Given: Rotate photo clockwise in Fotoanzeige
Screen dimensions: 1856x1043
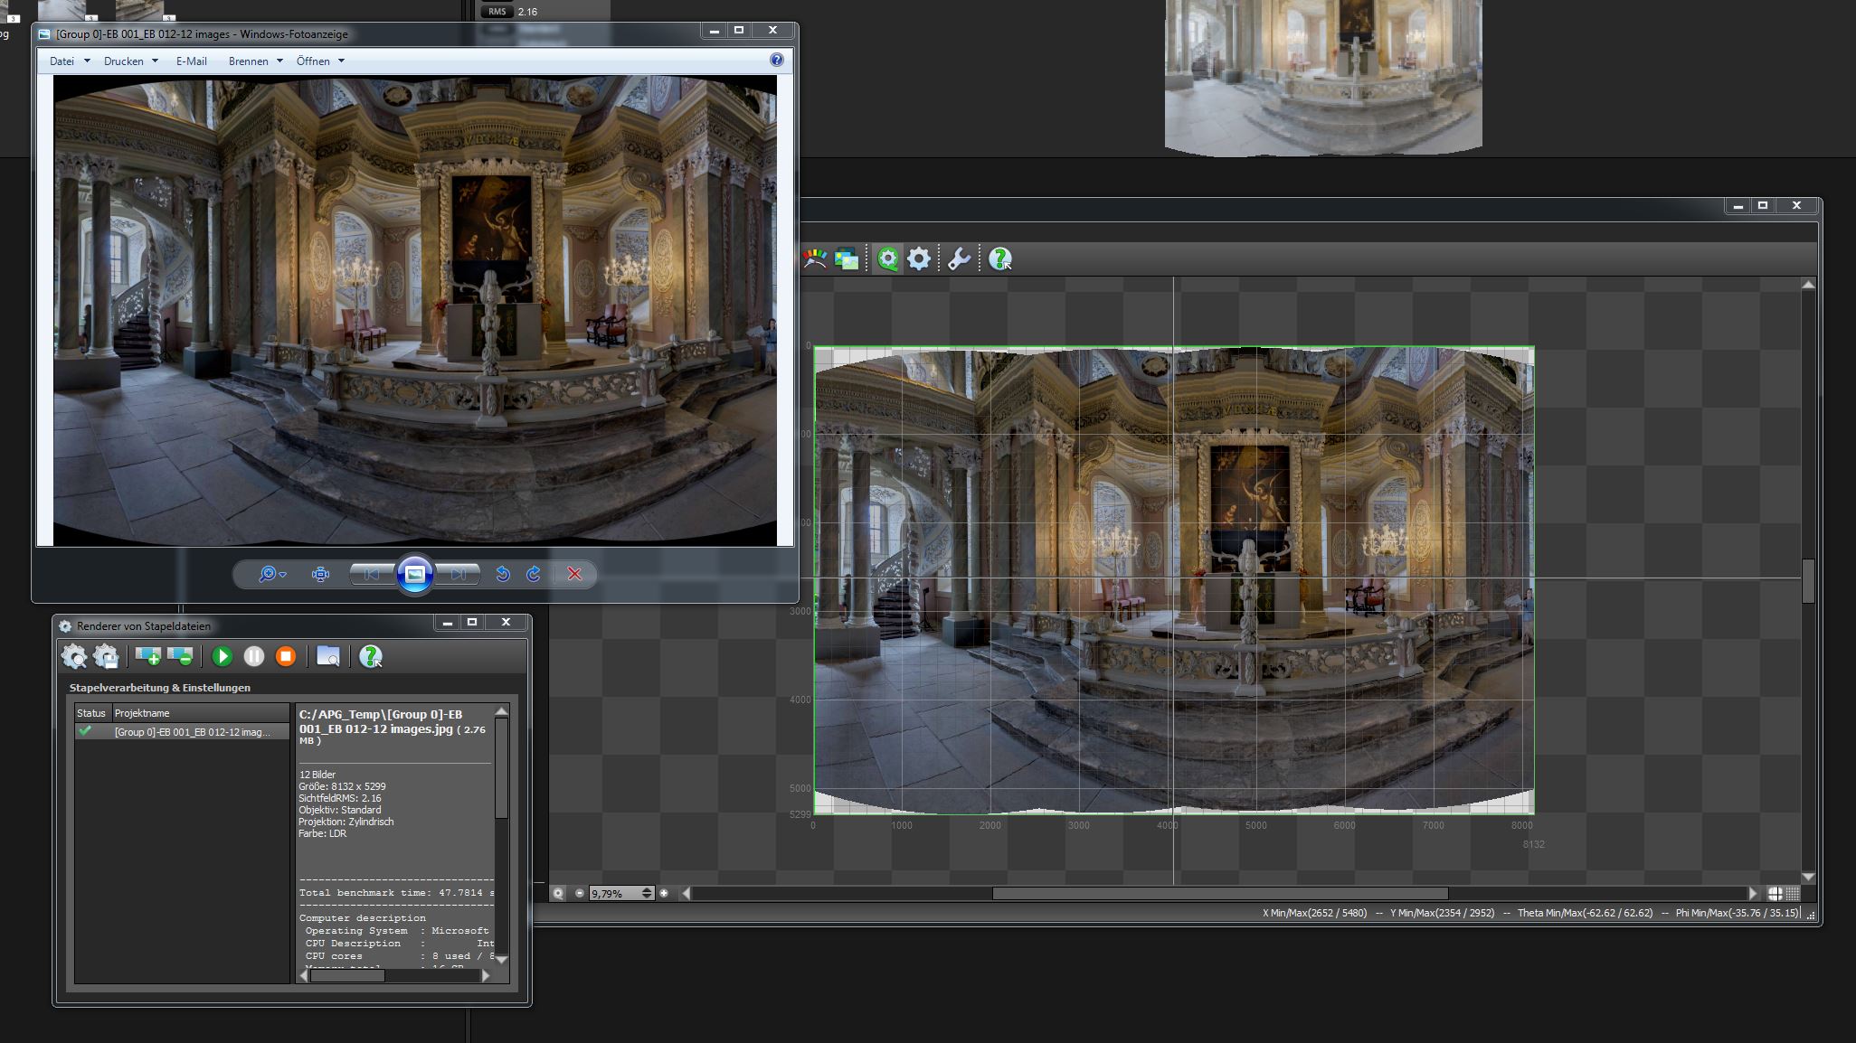Looking at the screenshot, I should 534,574.
